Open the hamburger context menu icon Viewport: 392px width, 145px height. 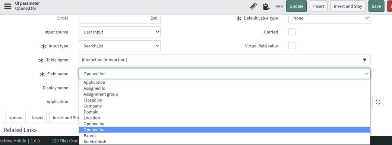(8, 6)
